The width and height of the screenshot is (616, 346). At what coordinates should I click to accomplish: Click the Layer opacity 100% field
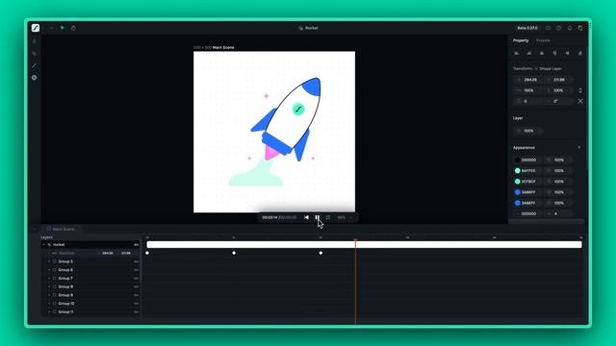pyautogui.click(x=528, y=131)
